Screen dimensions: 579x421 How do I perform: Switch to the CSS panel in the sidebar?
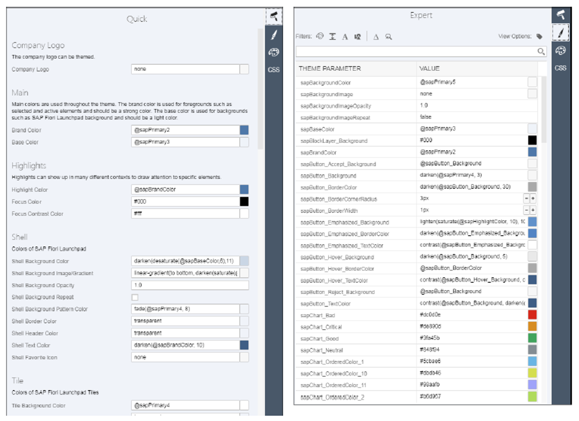(x=560, y=67)
